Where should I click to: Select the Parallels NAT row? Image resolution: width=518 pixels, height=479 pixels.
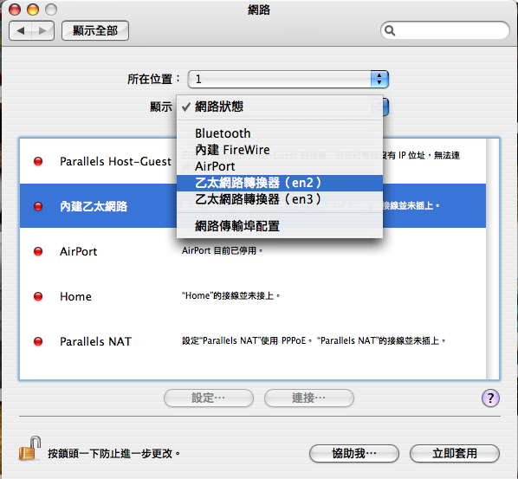(253, 341)
